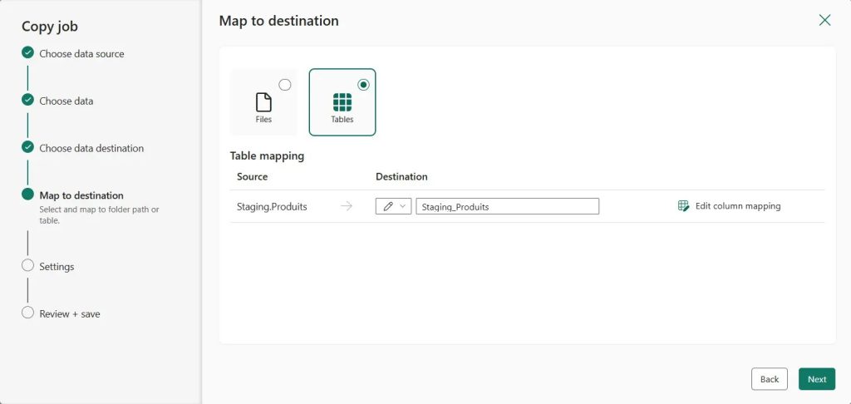Open the pencil edit-mode dropdown
Screen dimensions: 851x404
click(393, 206)
